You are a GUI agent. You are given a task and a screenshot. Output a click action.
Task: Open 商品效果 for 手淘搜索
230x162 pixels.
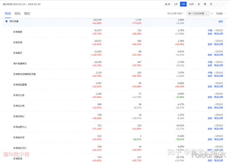(x=218, y=34)
